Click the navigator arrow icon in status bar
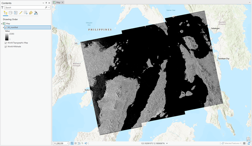Viewport: 252px width, 146px height. click(x=86, y=143)
